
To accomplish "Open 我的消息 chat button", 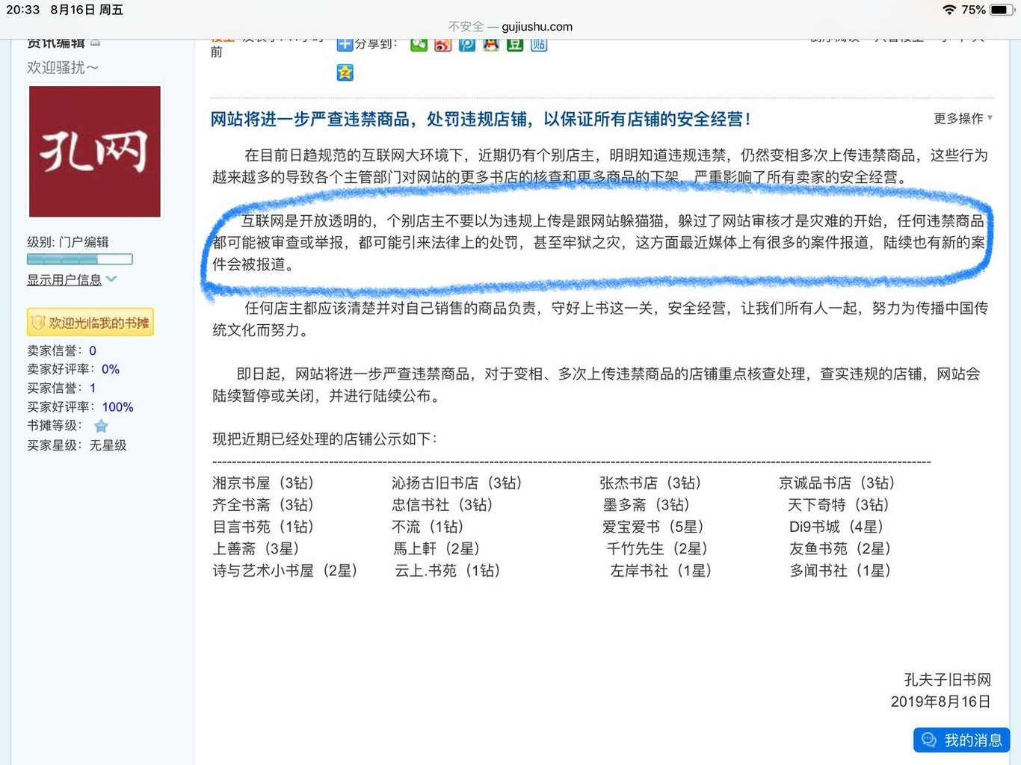I will (x=961, y=740).
